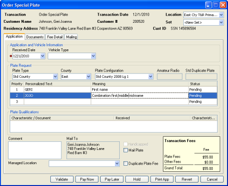Click the Grand Total $55.00 amount

pyautogui.click(x=208, y=168)
